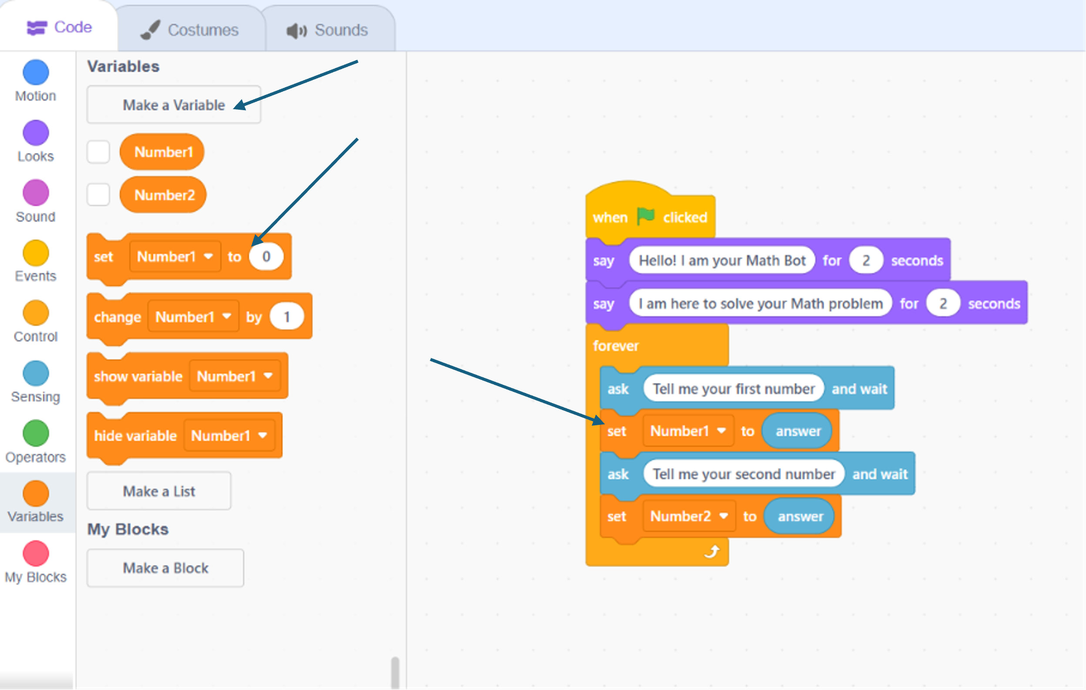
Task: Click the 1 value in change block
Action: [x=287, y=316]
